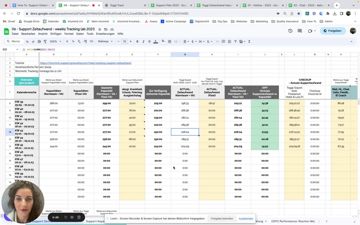Reload the browser page
The width and height of the screenshot is (360, 225).
[18, 13]
